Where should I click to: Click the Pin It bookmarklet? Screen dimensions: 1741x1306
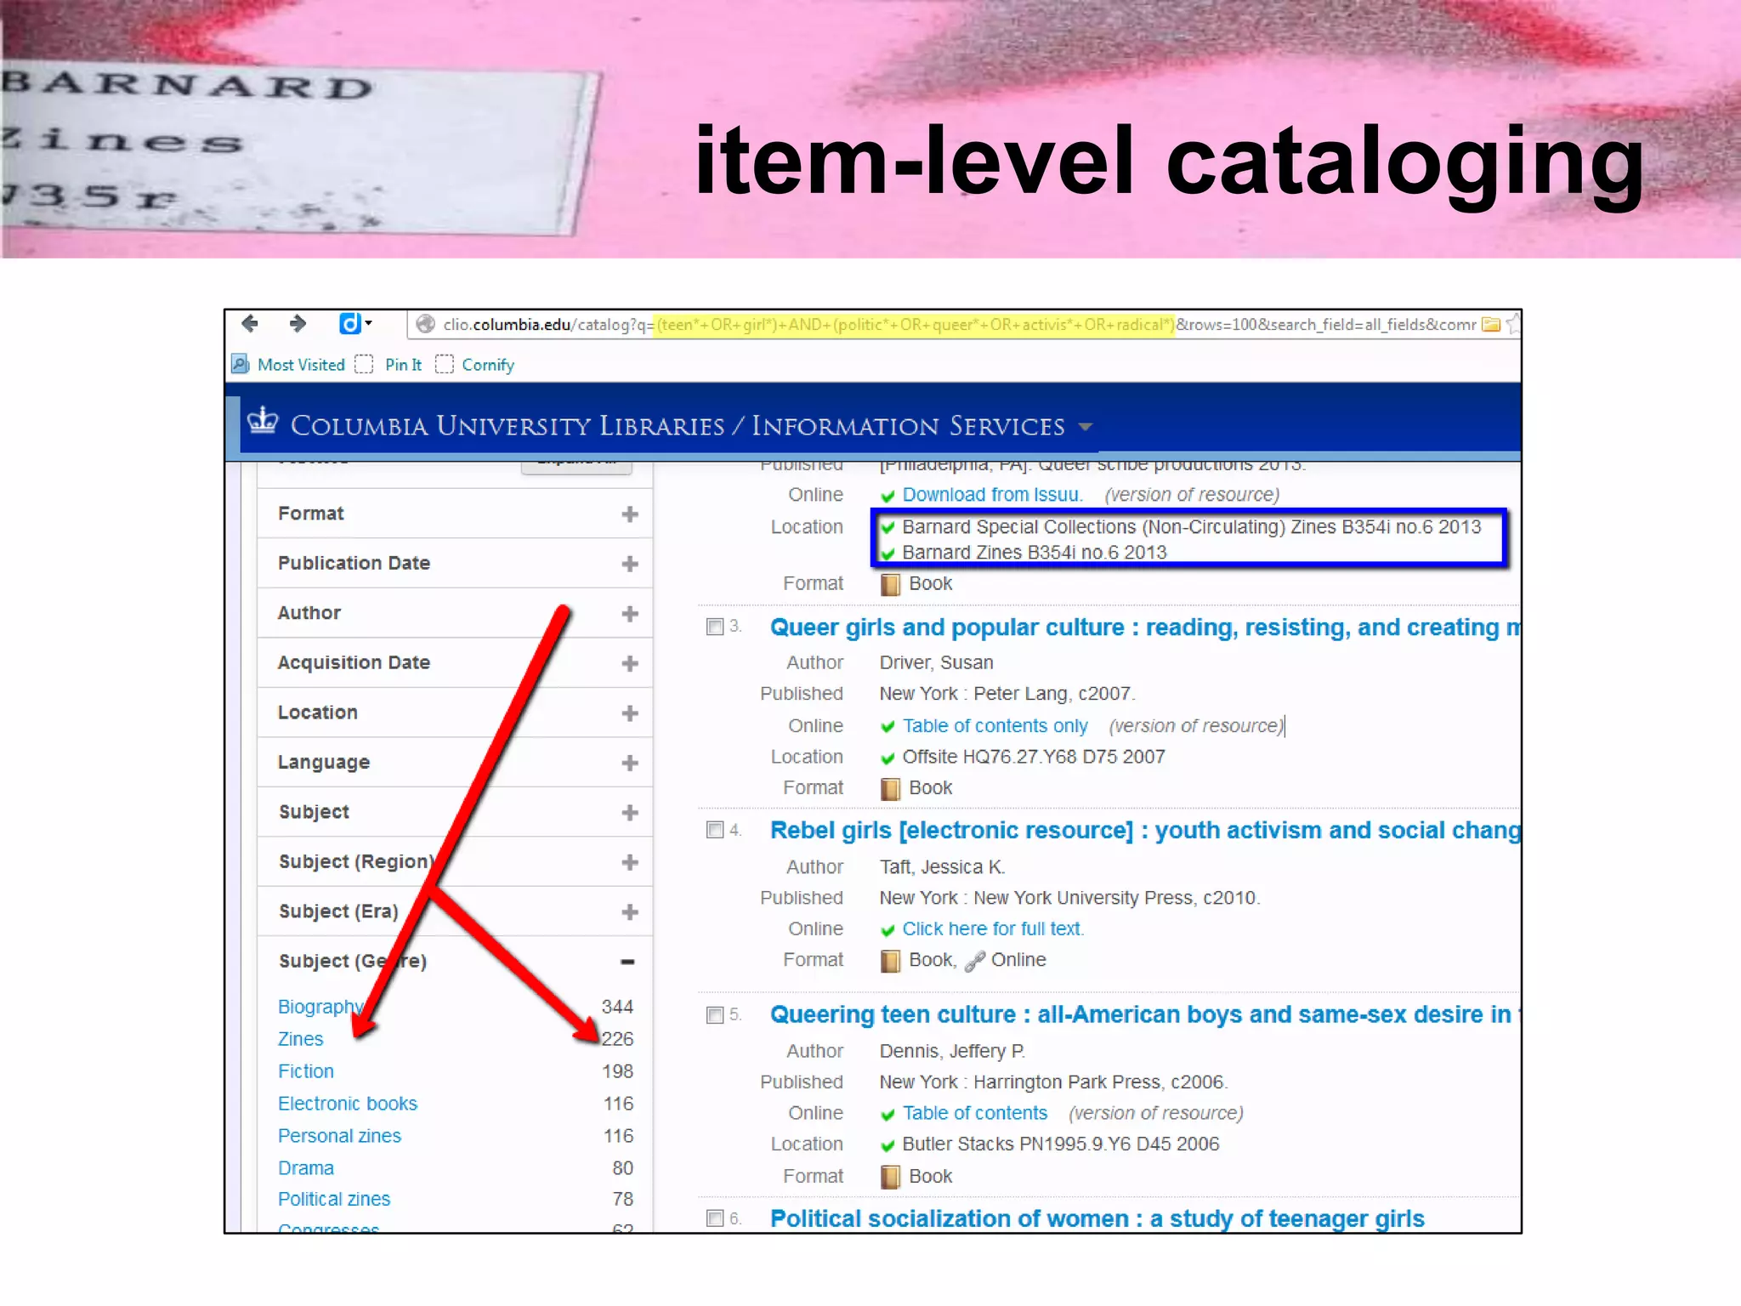pos(403,365)
